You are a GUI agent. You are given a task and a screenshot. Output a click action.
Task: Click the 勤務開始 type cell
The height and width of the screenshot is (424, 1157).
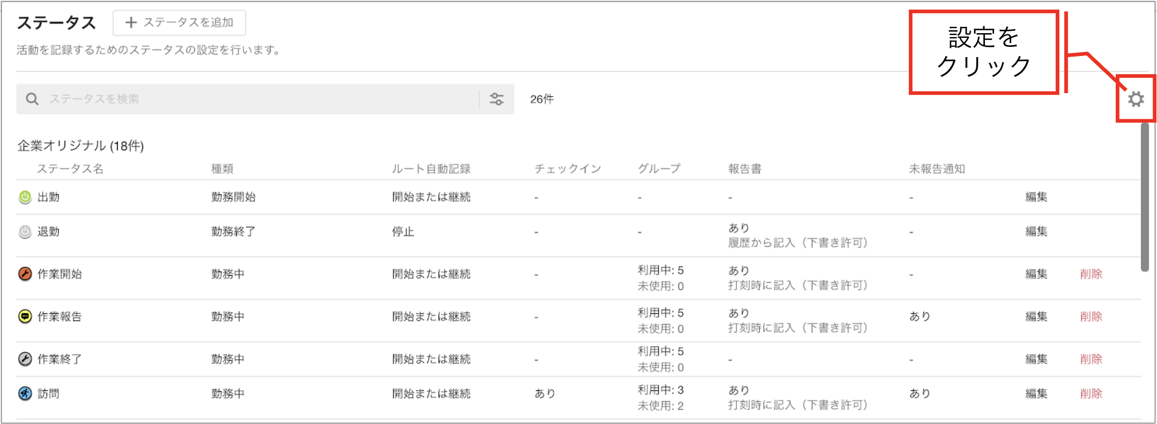[233, 197]
